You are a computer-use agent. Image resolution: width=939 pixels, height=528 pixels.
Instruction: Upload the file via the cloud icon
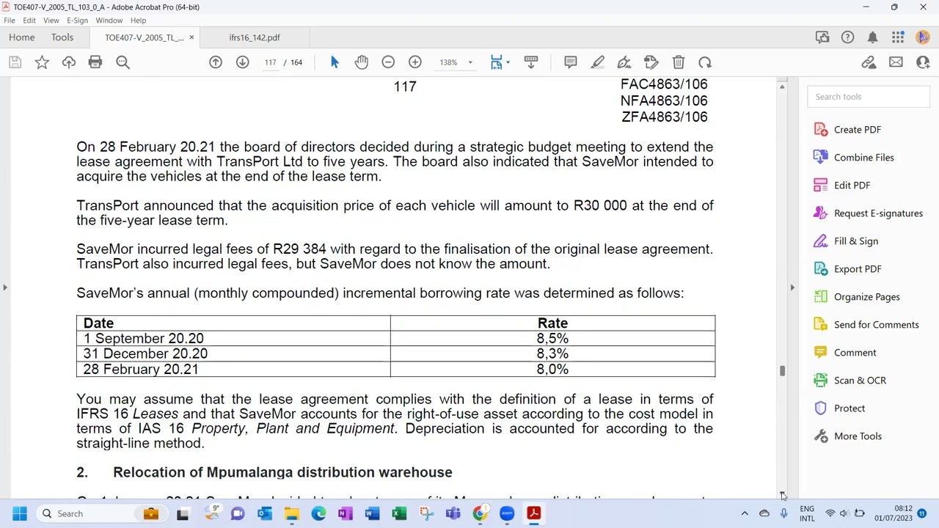click(68, 62)
